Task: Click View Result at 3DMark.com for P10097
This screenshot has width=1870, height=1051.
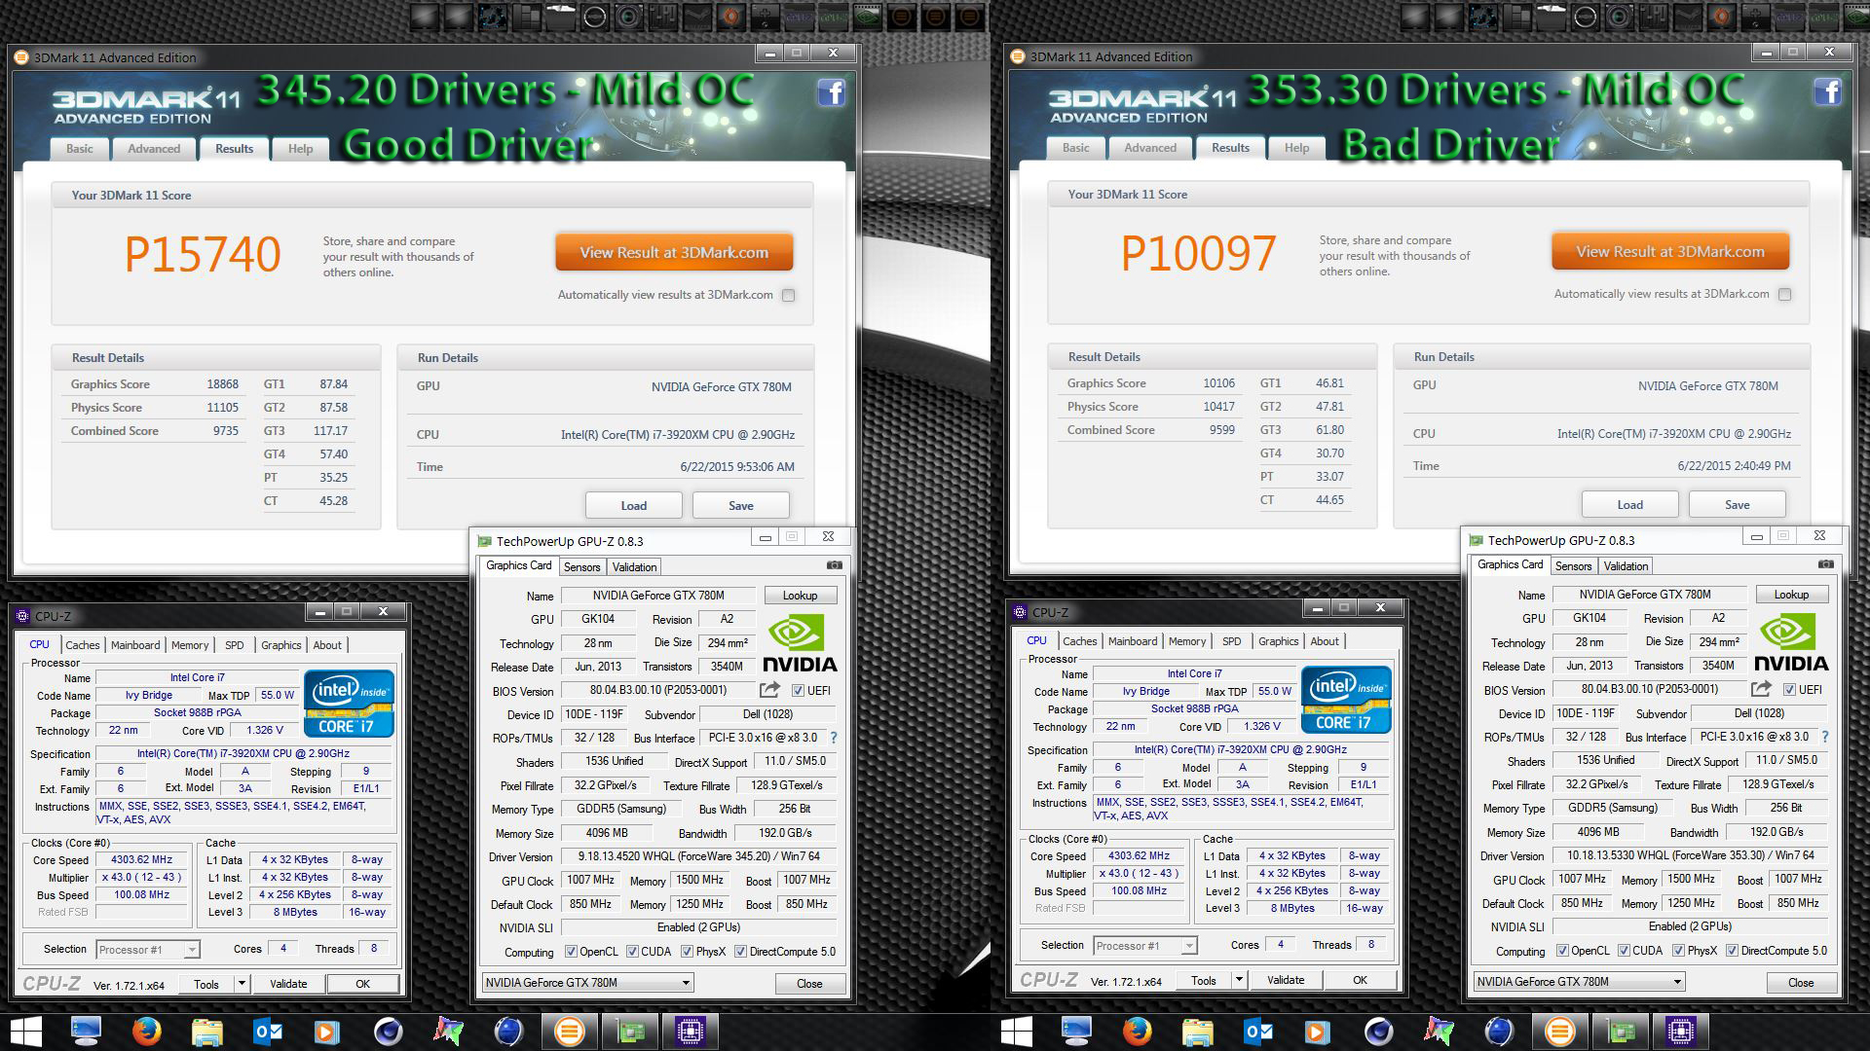Action: pyautogui.click(x=1669, y=252)
